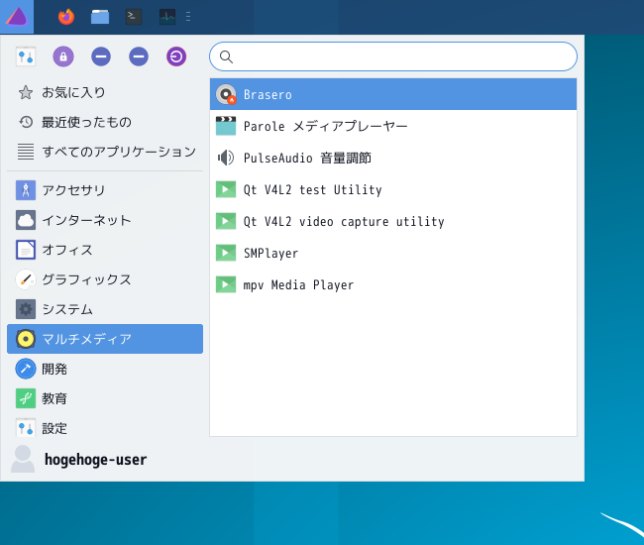
Task: Select the 教育 category
Action: (x=105, y=398)
